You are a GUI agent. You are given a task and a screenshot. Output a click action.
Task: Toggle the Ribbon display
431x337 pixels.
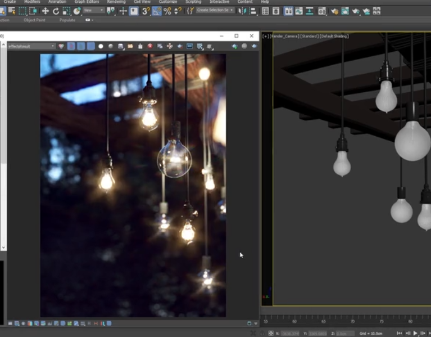tap(288, 11)
